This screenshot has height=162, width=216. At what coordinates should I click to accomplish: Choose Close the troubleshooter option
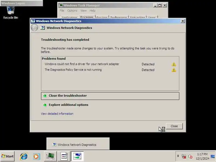point(110,96)
